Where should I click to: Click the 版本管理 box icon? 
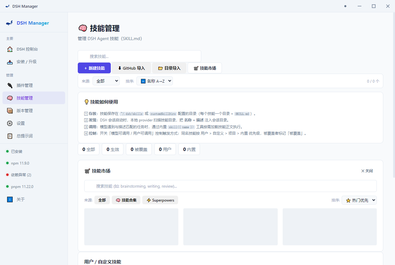(10, 111)
